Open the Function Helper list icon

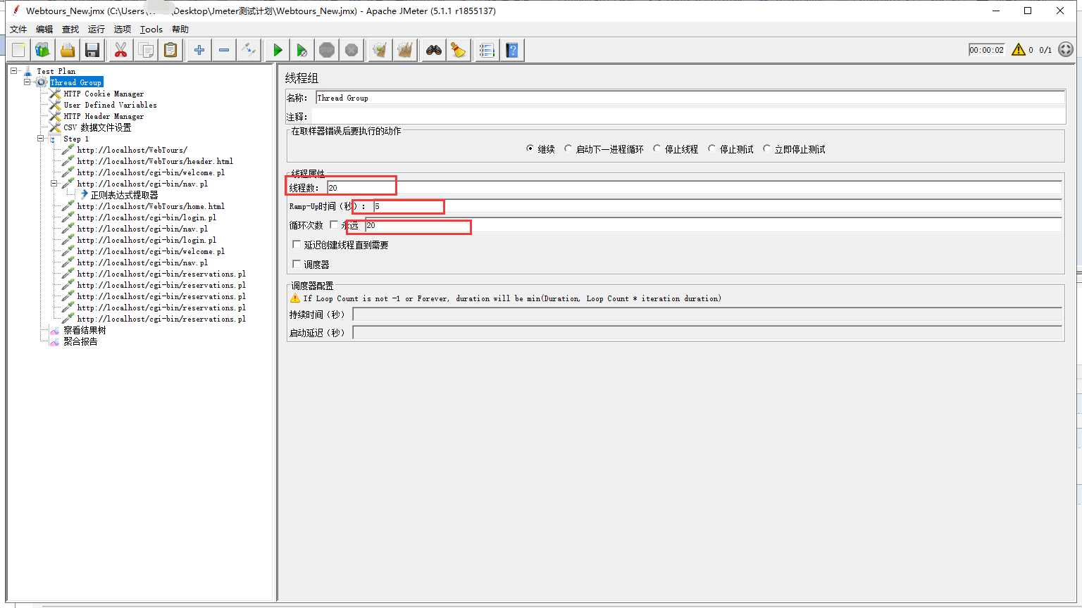487,50
